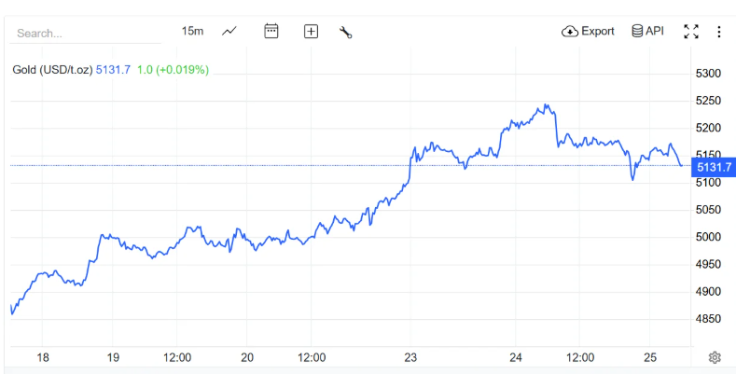Click the Export text label

(598, 31)
